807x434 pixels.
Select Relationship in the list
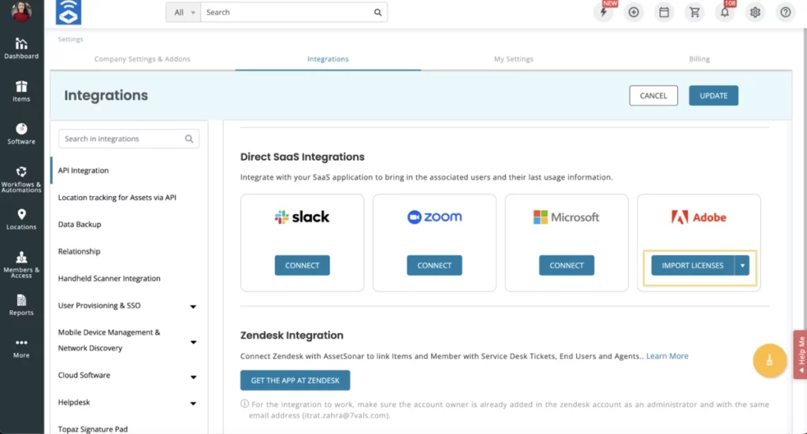click(x=80, y=251)
